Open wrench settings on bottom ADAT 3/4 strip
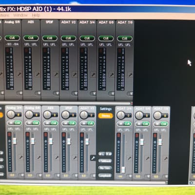This screenshot has width=195, height=195. click(129, 157)
